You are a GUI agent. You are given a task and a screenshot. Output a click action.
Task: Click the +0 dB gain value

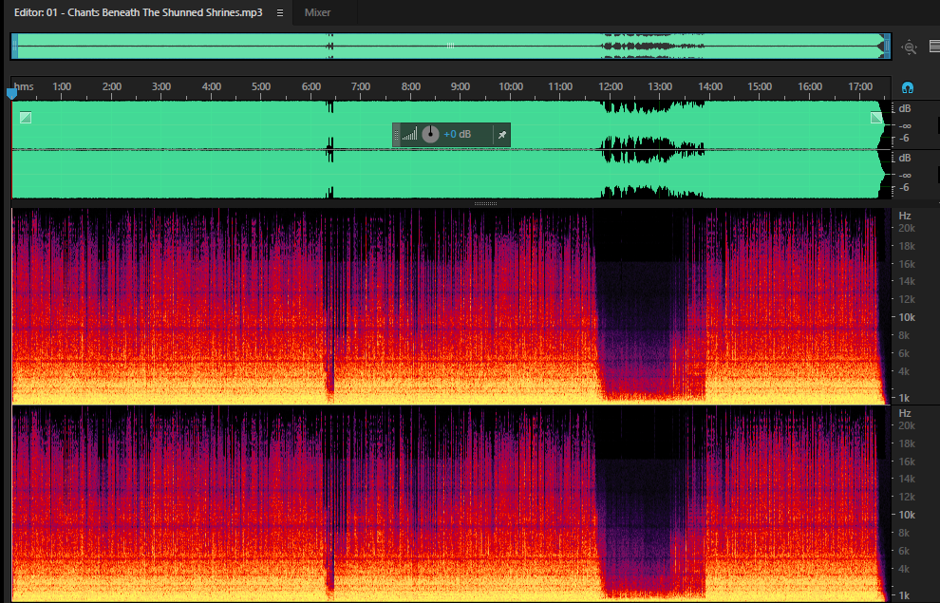pyautogui.click(x=458, y=134)
